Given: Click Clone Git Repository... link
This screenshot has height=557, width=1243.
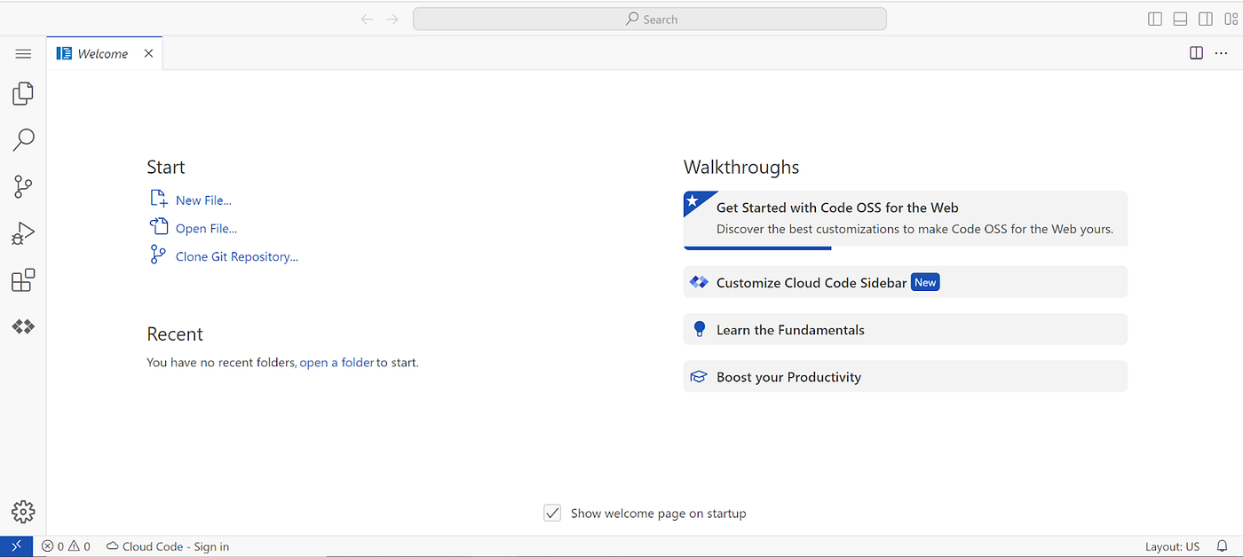Looking at the screenshot, I should (237, 257).
